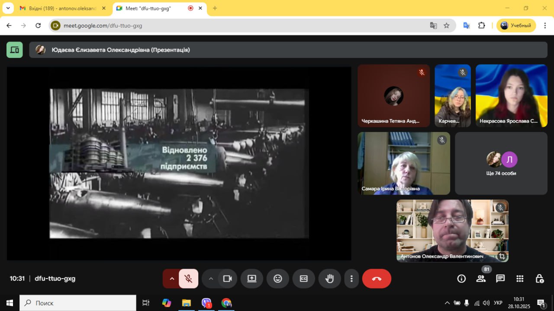
Task: Open the chat panel icon
Action: coord(500,279)
